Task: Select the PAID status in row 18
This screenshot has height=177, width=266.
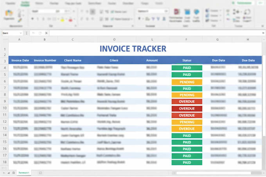Action: click(187, 163)
